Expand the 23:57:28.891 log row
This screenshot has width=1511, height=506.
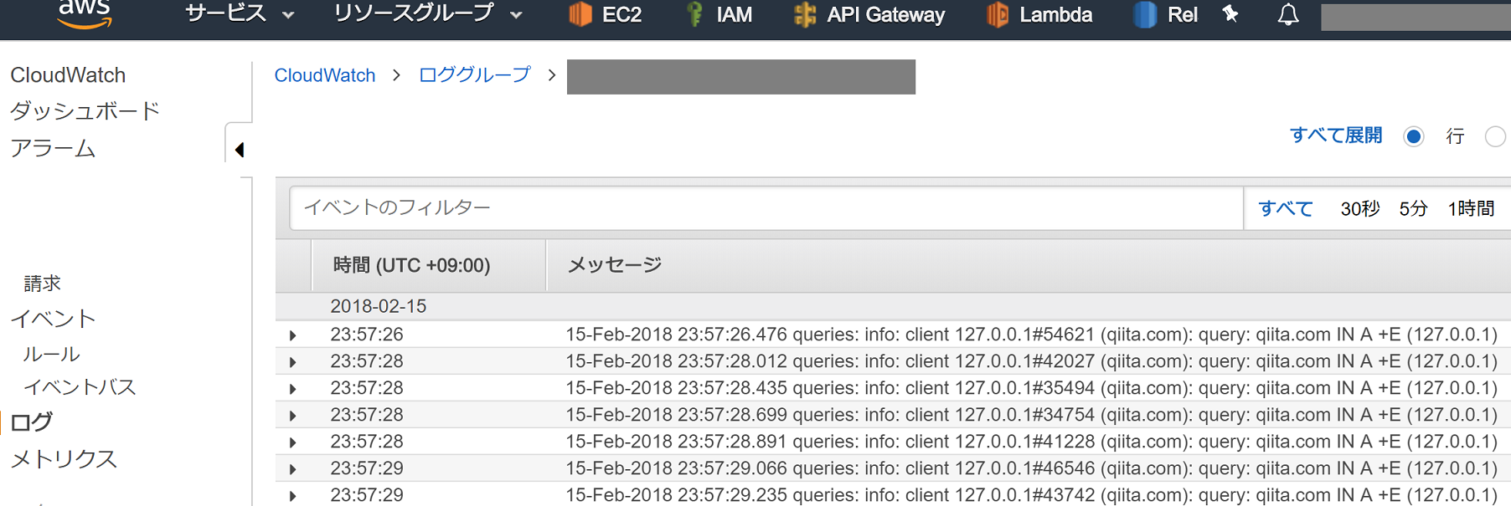(293, 442)
